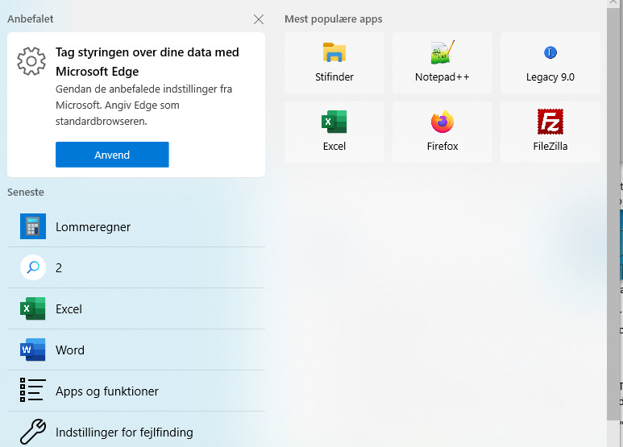The height and width of the screenshot is (447, 623).
Task: Click the wrench icon for fejlfinding
Action: [x=33, y=431]
